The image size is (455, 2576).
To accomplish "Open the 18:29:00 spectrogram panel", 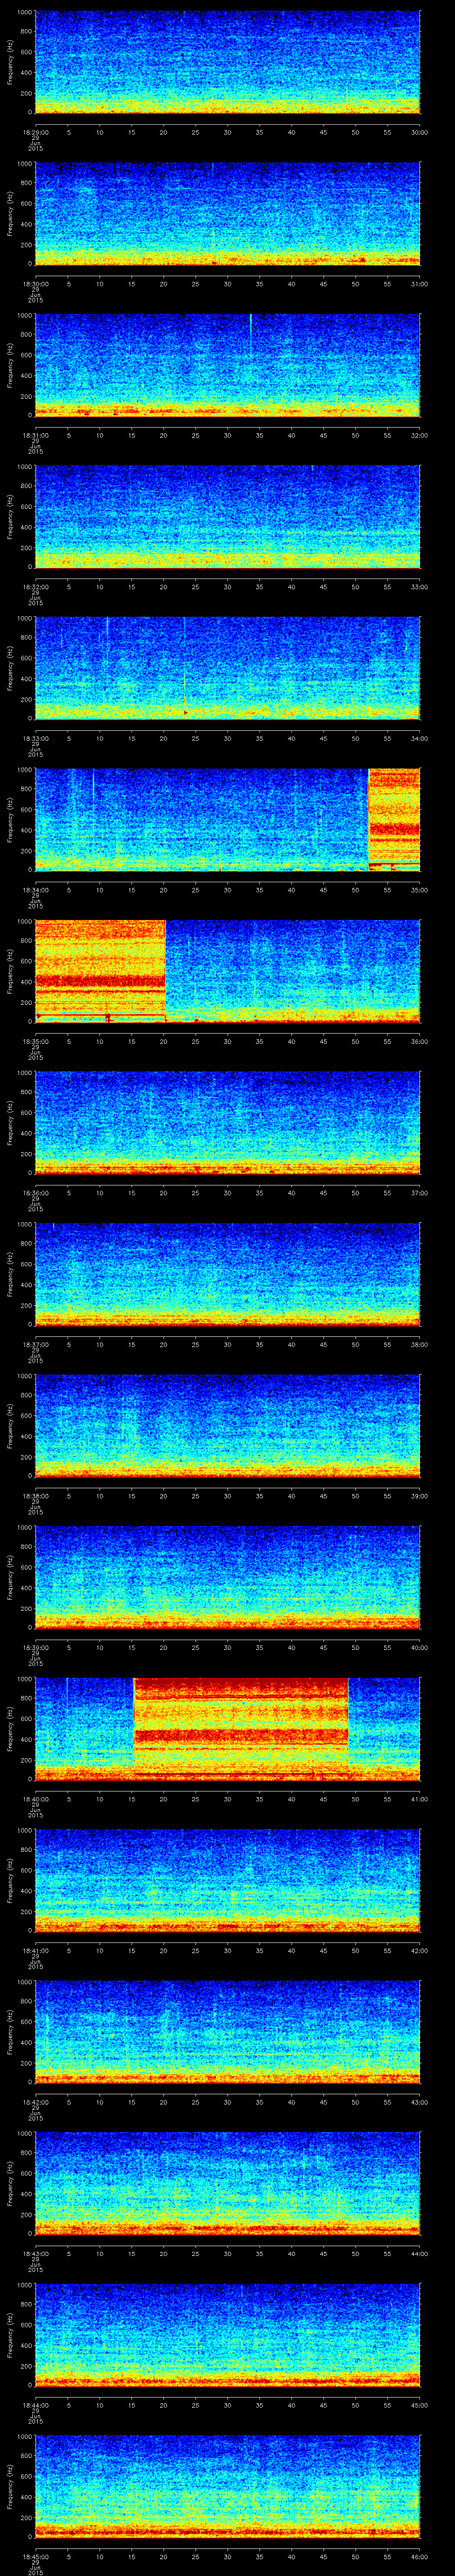I will click(x=227, y=62).
